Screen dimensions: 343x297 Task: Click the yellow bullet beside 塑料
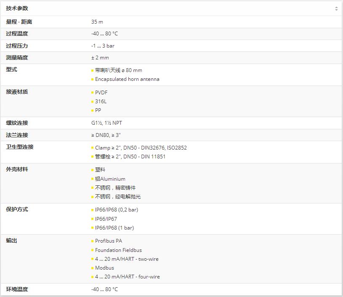[x=93, y=170]
